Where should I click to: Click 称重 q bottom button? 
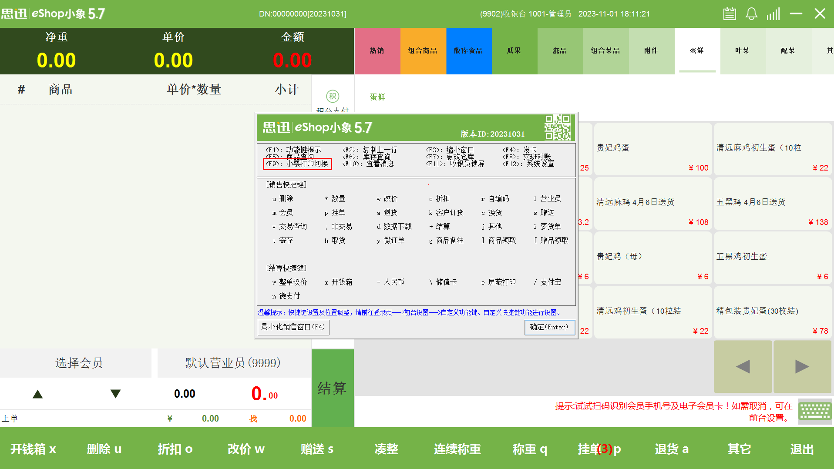pos(530,449)
